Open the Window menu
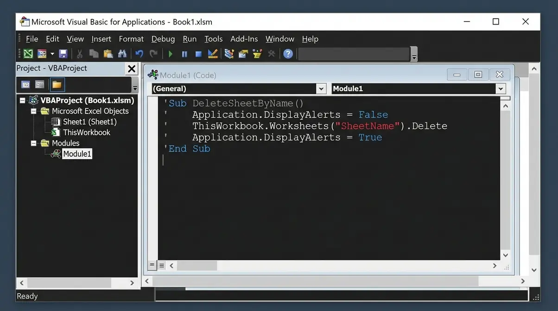 (x=279, y=39)
